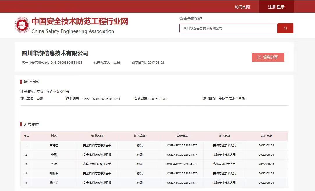The image size is (315, 191).
Task: Select registration number CSEA-PX2022034572
Action: tap(182, 173)
